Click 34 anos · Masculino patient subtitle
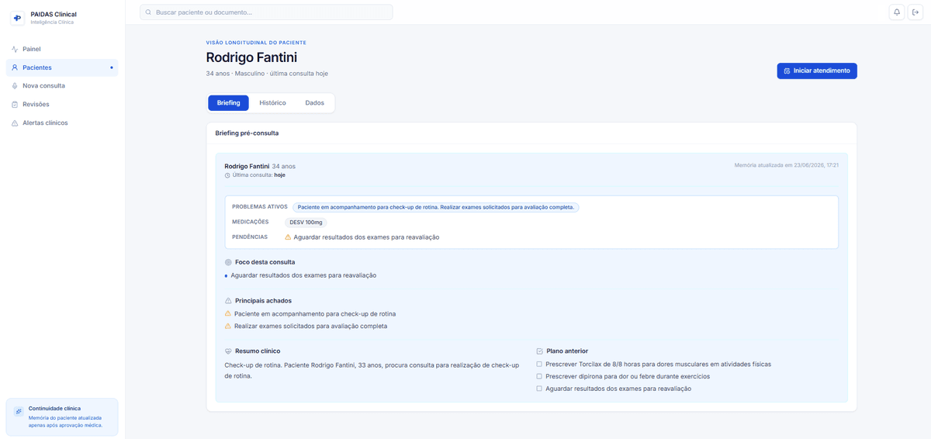This screenshot has height=439, width=931. (267, 74)
